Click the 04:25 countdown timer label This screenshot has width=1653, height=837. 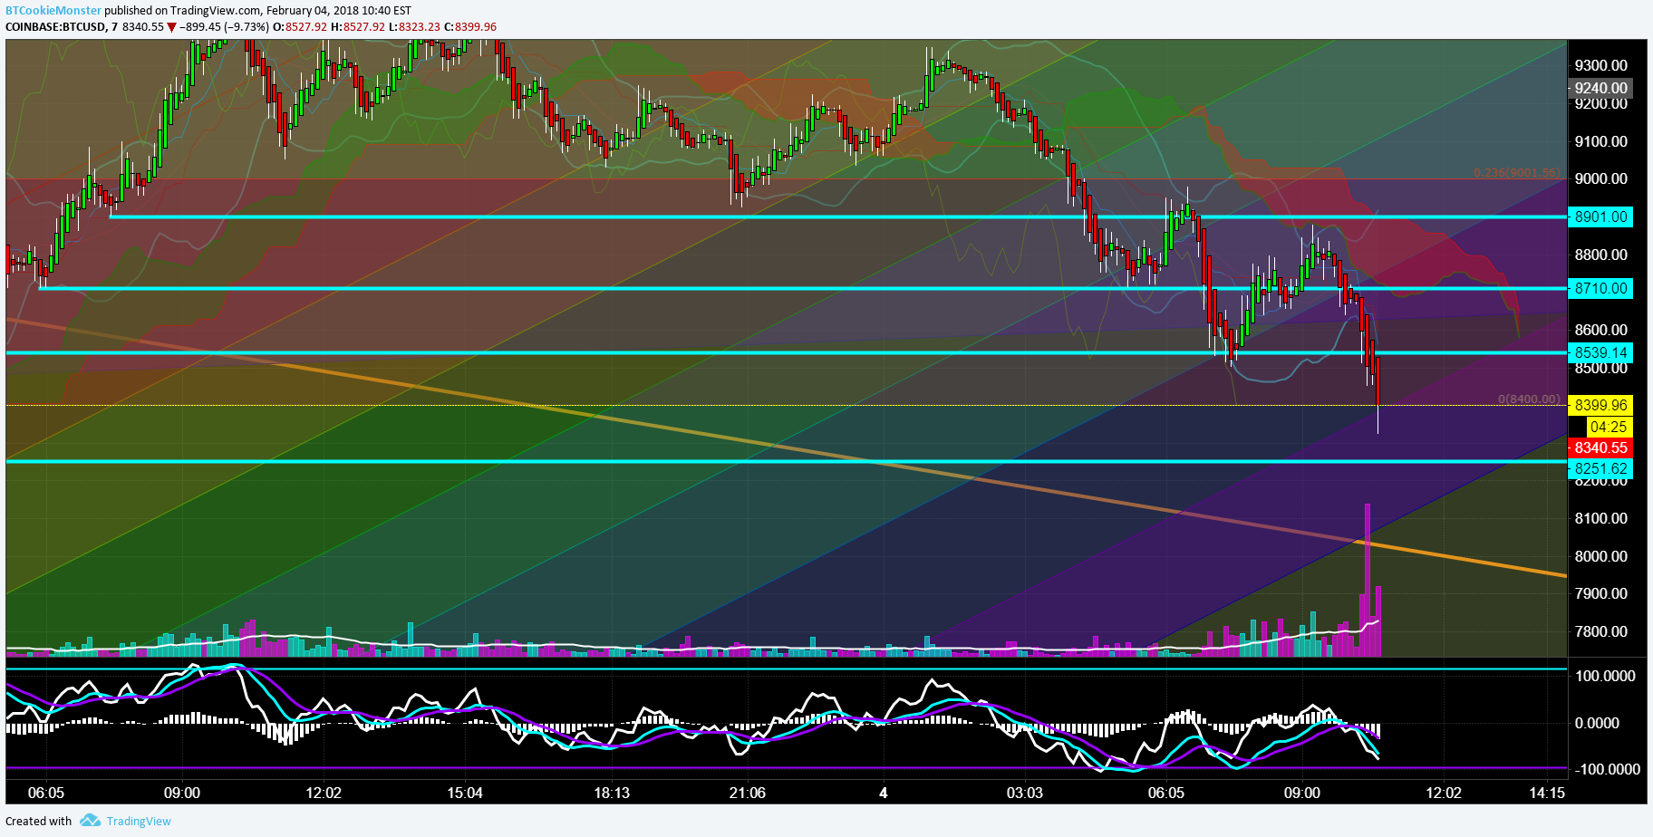[1609, 427]
